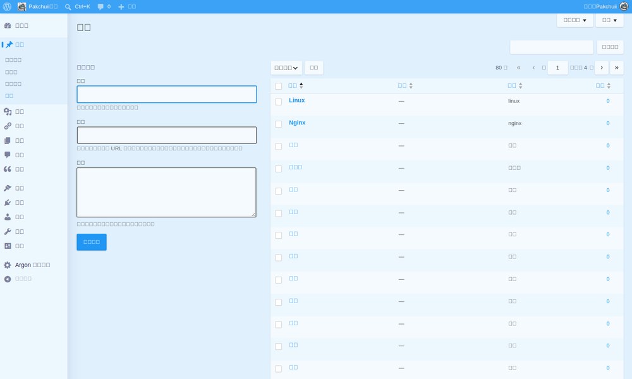Open Appearance via the paintbrush icon

tap(8, 188)
